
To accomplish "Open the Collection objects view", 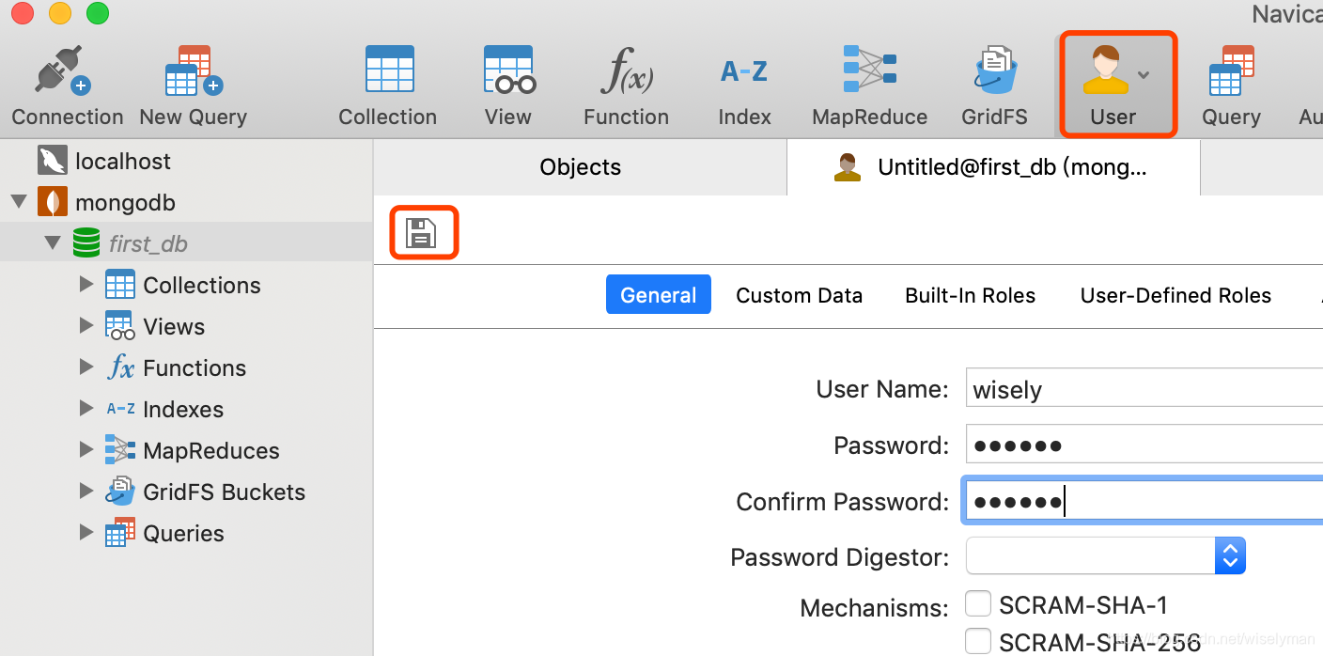I will point(388,86).
